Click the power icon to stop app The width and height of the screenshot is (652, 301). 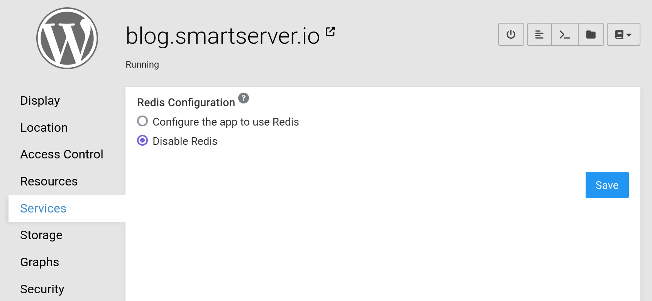coord(511,34)
